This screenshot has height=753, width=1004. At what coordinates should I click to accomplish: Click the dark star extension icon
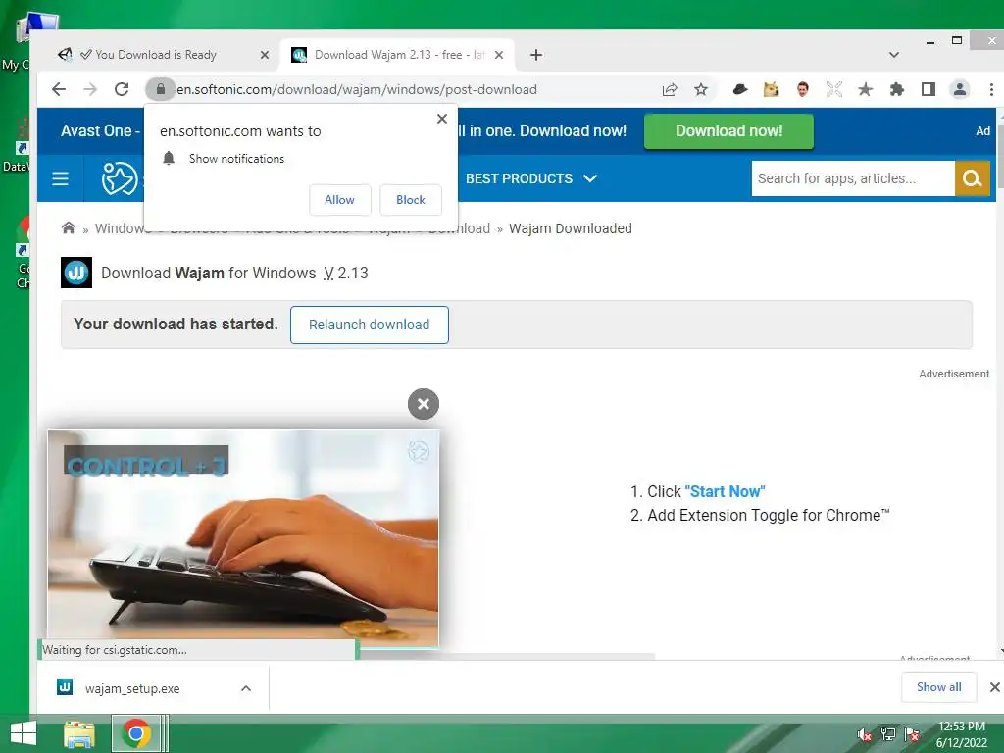pyautogui.click(x=865, y=89)
